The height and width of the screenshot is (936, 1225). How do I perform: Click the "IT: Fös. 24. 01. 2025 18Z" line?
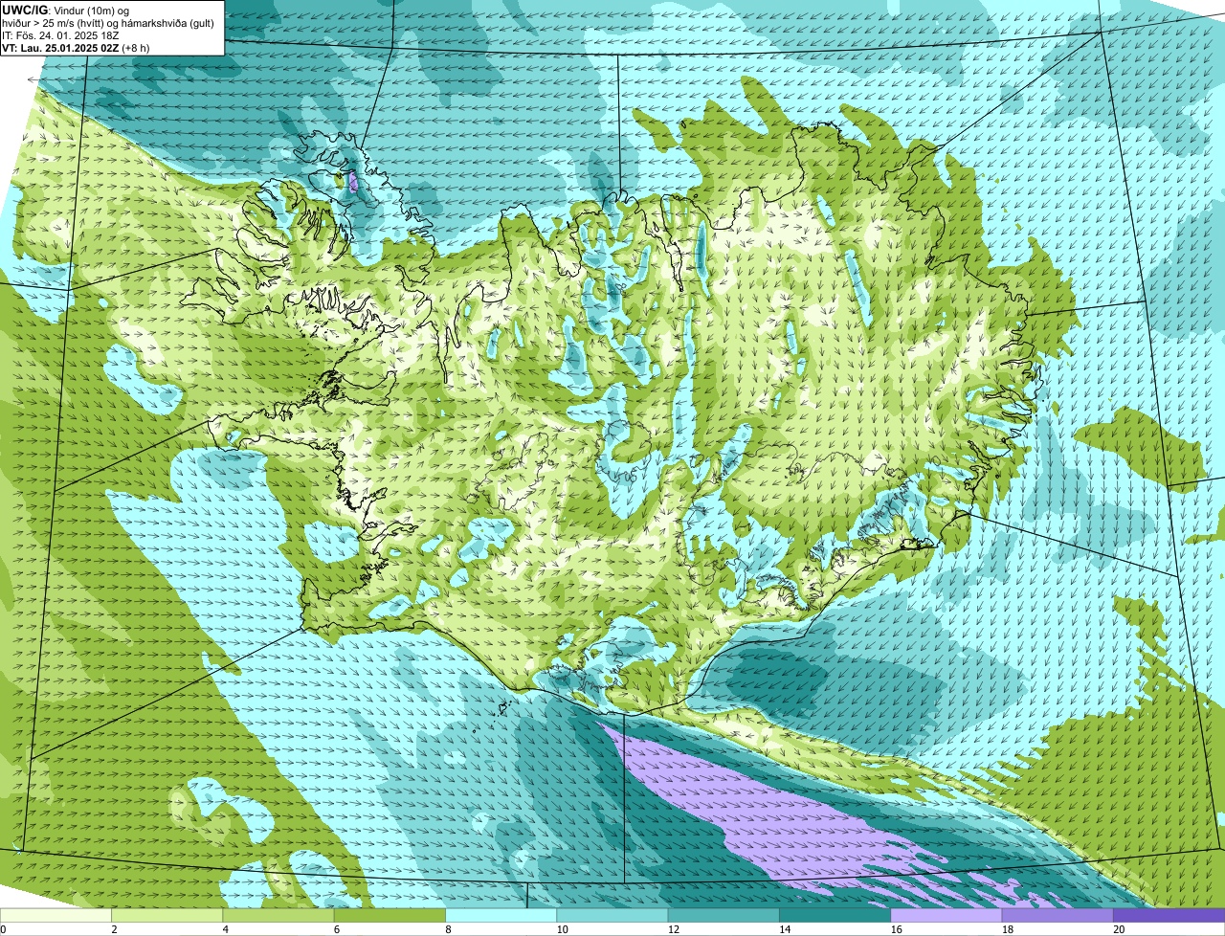(60, 34)
